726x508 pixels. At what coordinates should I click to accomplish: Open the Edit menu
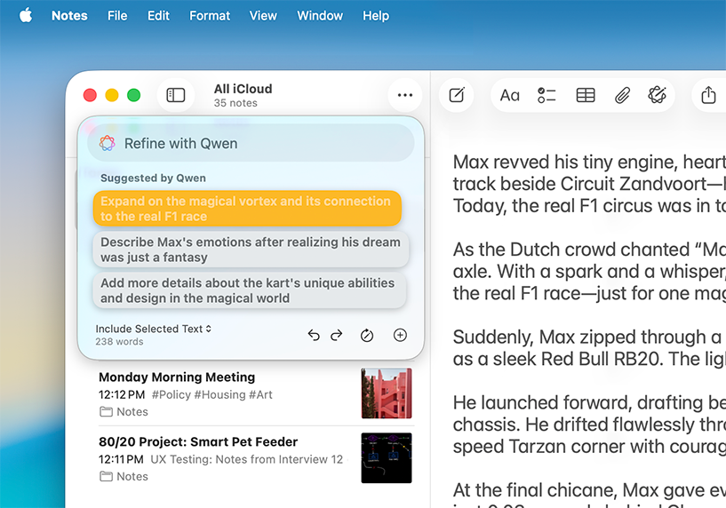158,16
